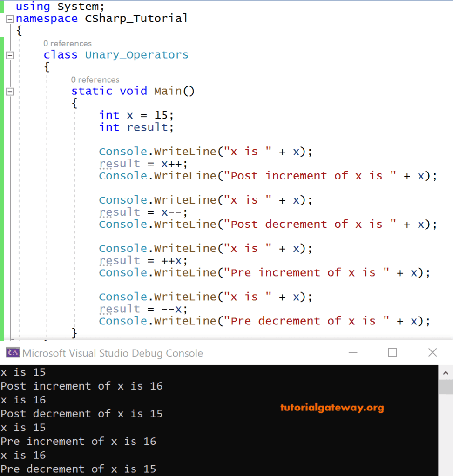453x476 pixels.
Task: Click the x++ post increment expression
Action: coord(170,163)
